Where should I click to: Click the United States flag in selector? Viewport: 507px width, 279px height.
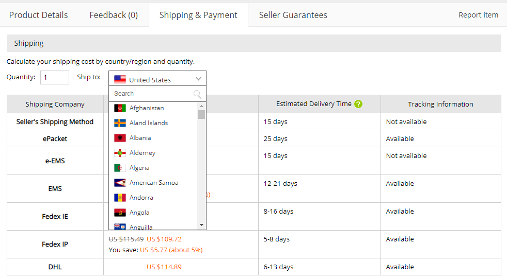tap(120, 79)
